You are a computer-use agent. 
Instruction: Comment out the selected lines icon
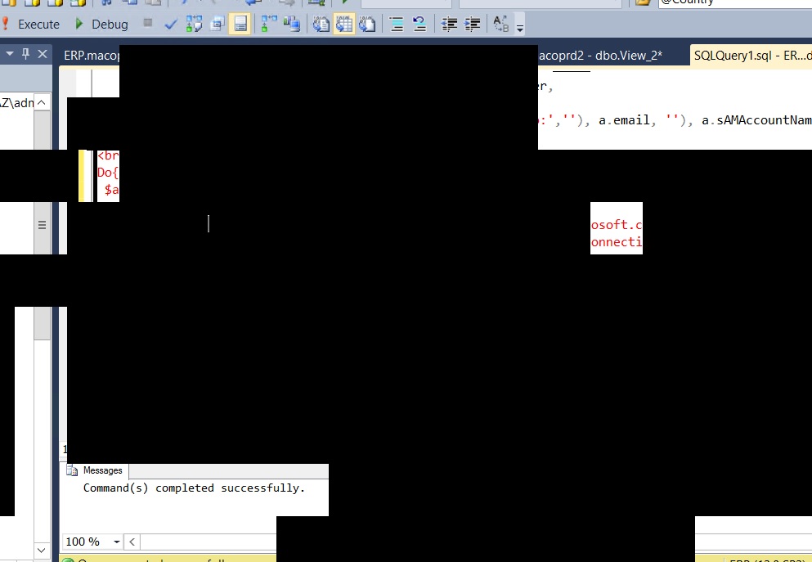[396, 24]
